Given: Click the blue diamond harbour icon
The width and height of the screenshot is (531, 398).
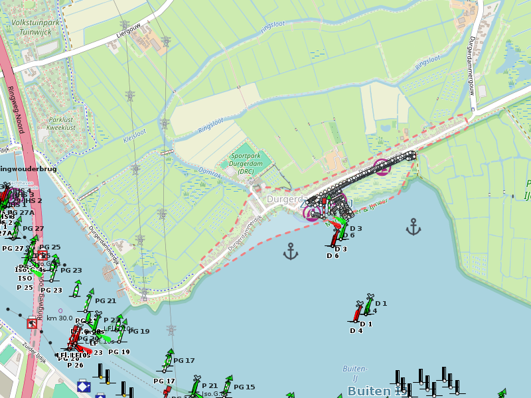Looking at the screenshot, I should tap(83, 385).
